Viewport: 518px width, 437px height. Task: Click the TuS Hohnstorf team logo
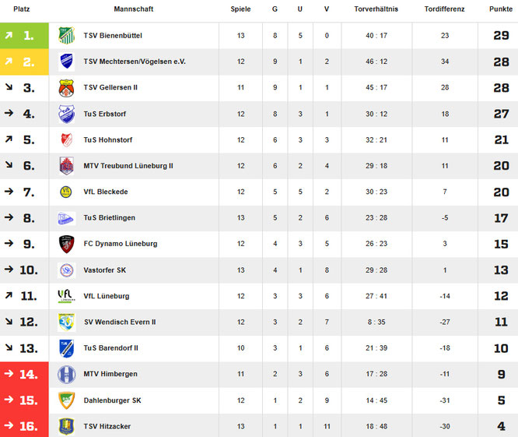tap(66, 140)
